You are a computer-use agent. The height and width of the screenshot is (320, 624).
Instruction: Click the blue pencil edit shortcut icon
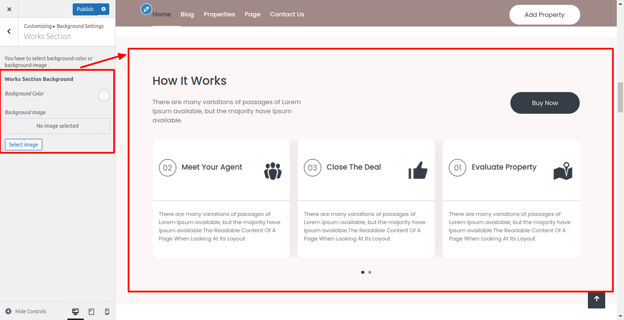pos(146,9)
